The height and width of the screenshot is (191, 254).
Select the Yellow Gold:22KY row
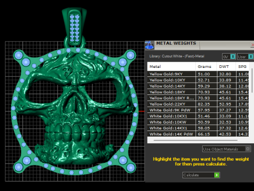[198, 104]
